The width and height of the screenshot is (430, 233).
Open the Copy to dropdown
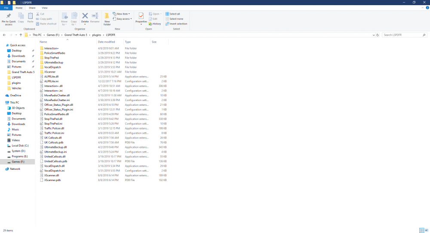74,19
